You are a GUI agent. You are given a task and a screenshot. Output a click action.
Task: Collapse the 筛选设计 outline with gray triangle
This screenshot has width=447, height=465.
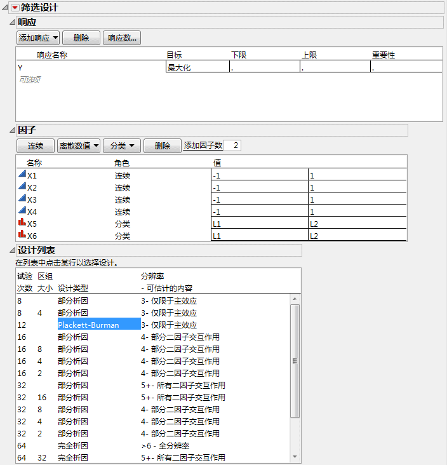(x=4, y=8)
